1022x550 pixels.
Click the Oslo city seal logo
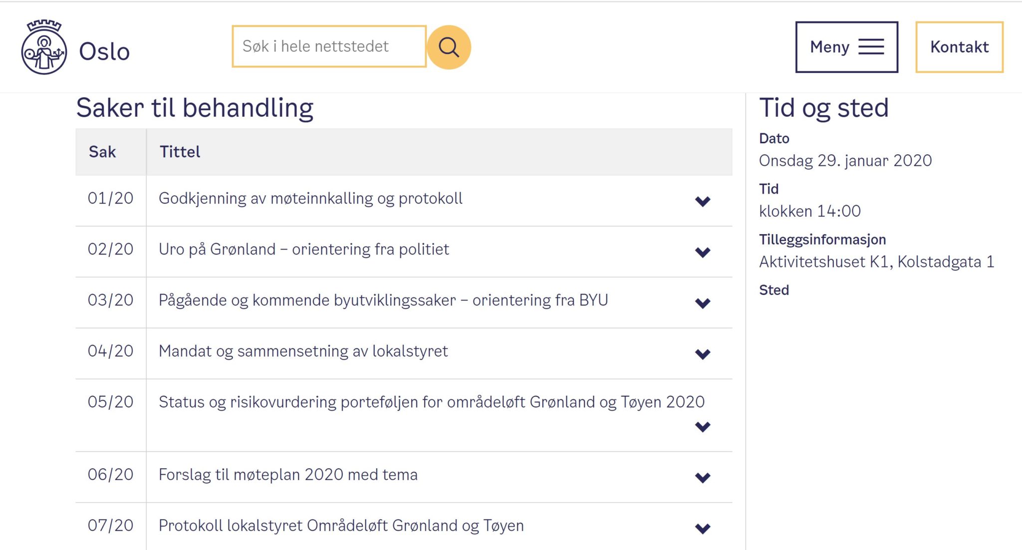pyautogui.click(x=44, y=48)
